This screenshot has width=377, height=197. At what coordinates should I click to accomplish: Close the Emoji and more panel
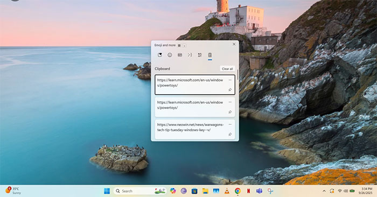[234, 44]
